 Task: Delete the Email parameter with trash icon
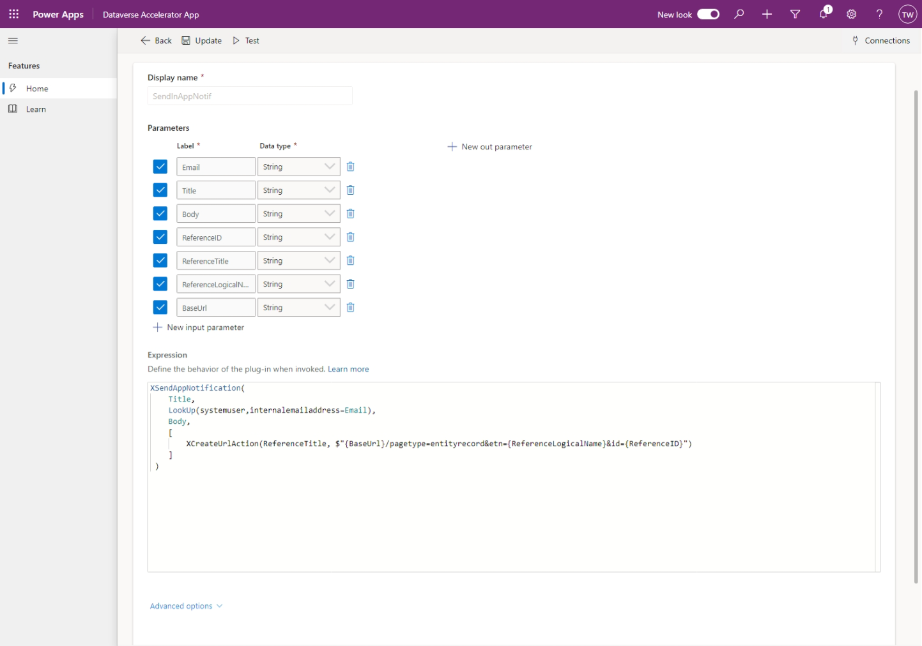tap(350, 167)
